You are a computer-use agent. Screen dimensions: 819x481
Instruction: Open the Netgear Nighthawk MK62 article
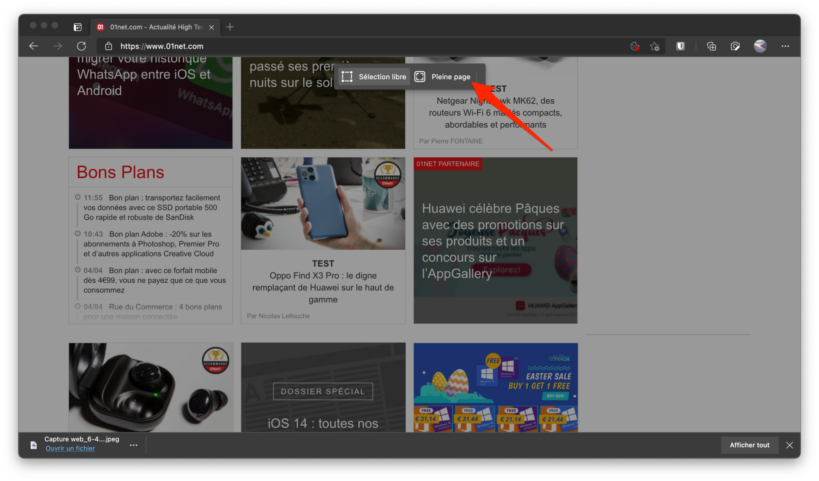(x=495, y=113)
